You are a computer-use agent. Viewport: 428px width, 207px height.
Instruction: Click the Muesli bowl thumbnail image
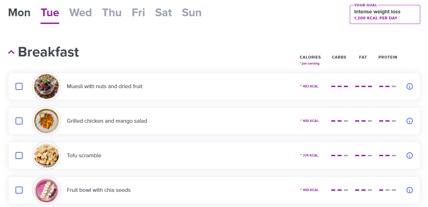coord(46,86)
